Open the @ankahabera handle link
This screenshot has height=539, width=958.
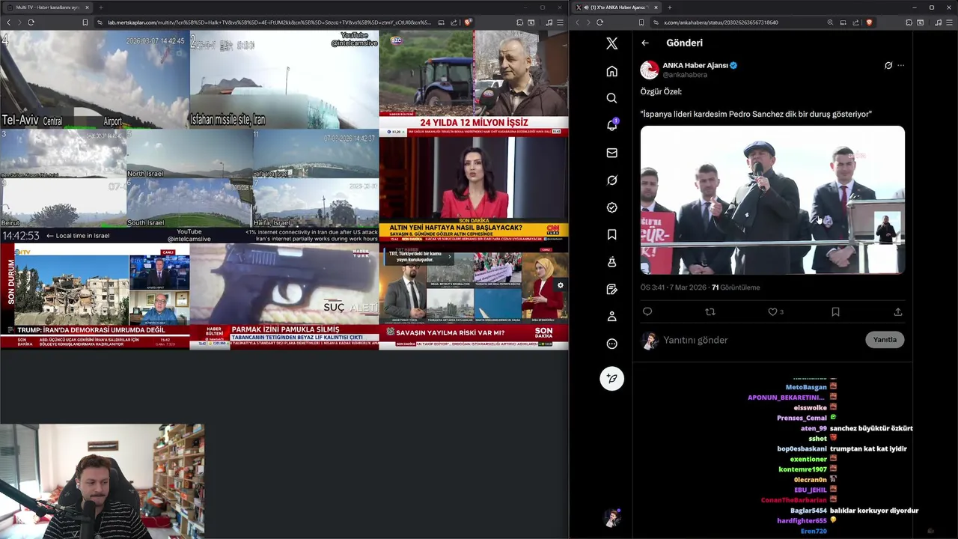tap(685, 75)
